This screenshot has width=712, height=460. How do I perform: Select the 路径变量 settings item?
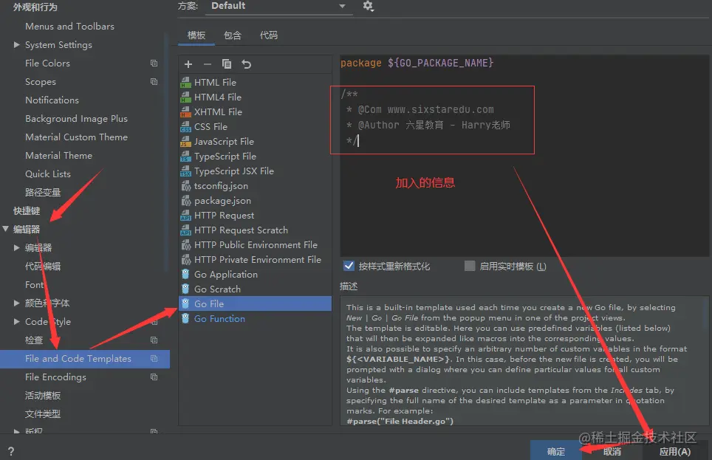pyautogui.click(x=43, y=193)
